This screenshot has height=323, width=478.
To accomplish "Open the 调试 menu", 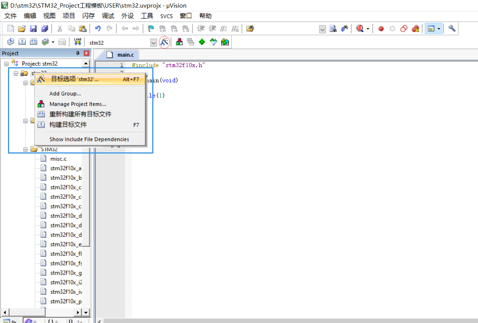I will point(108,16).
